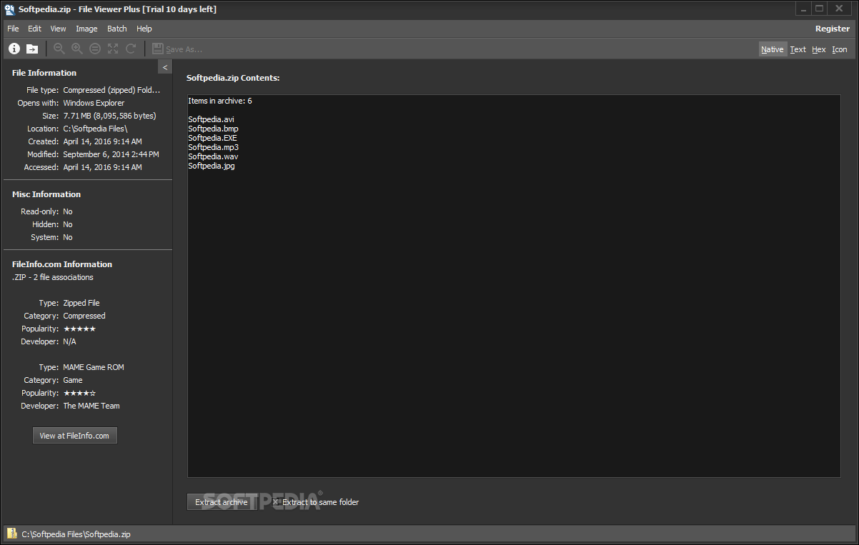Click the 'Game' category value
Image resolution: width=859 pixels, height=545 pixels.
73,380
